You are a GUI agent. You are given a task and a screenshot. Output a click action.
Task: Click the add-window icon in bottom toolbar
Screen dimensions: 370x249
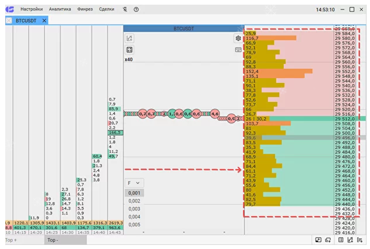(x=328, y=240)
